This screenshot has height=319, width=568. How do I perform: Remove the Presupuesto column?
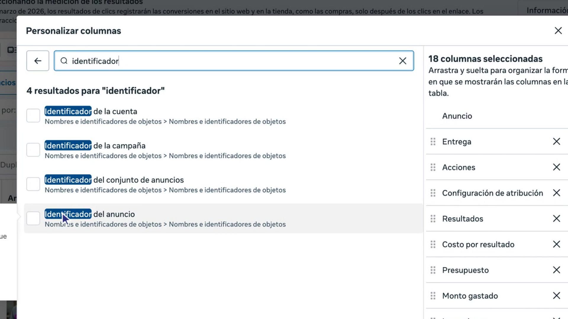tap(556, 270)
